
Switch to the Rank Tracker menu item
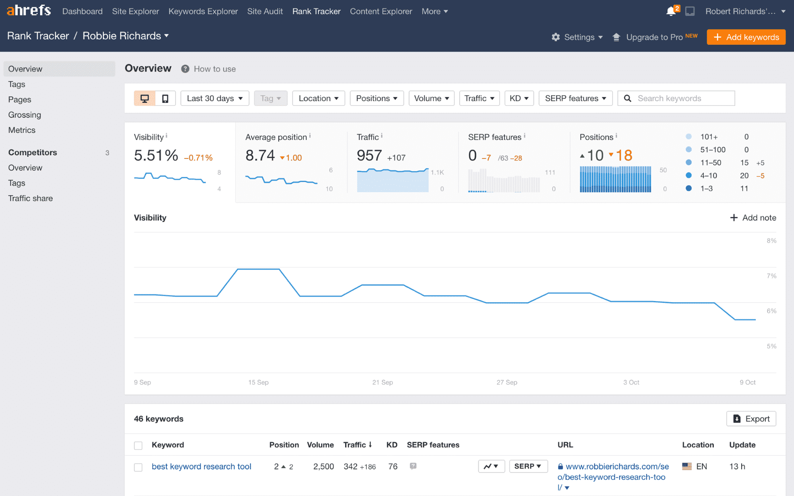pyautogui.click(x=316, y=11)
